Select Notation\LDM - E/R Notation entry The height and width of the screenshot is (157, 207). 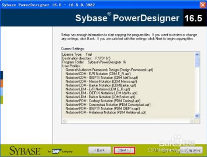[98, 89]
